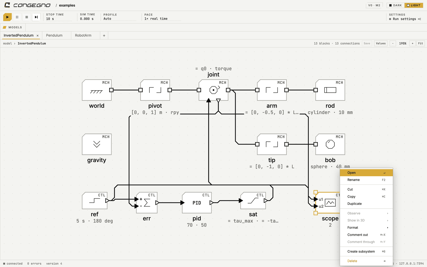Open Run settings

click(405, 19)
